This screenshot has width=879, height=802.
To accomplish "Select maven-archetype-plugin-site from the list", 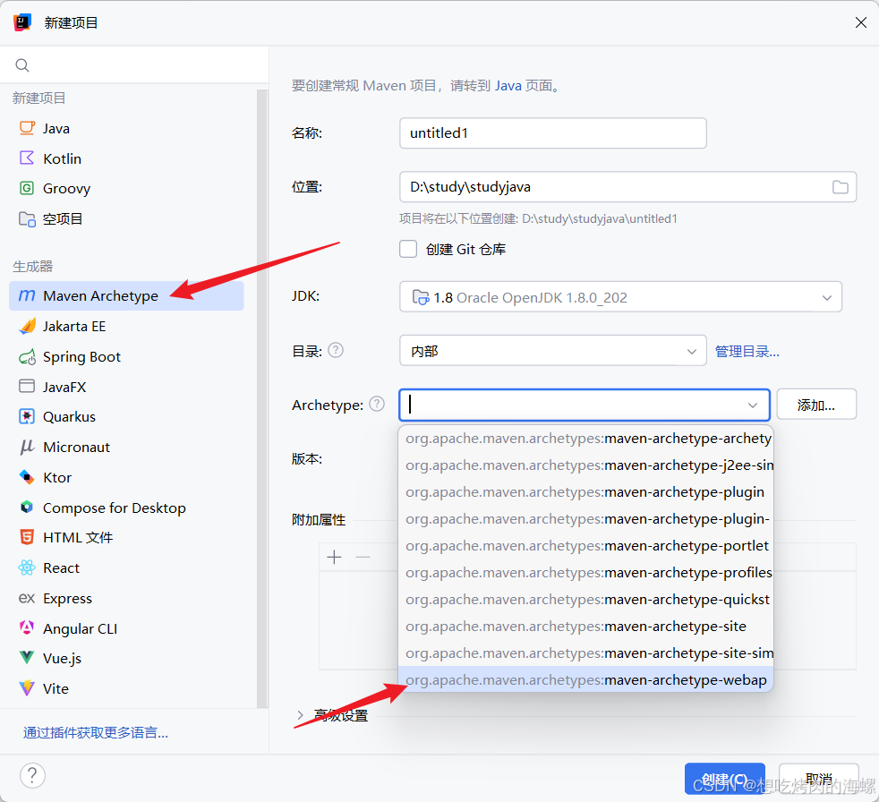I will coord(585,519).
